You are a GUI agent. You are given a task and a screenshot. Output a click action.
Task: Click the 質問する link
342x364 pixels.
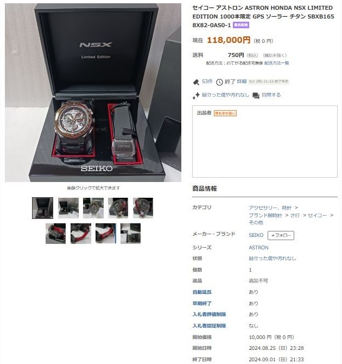[271, 95]
